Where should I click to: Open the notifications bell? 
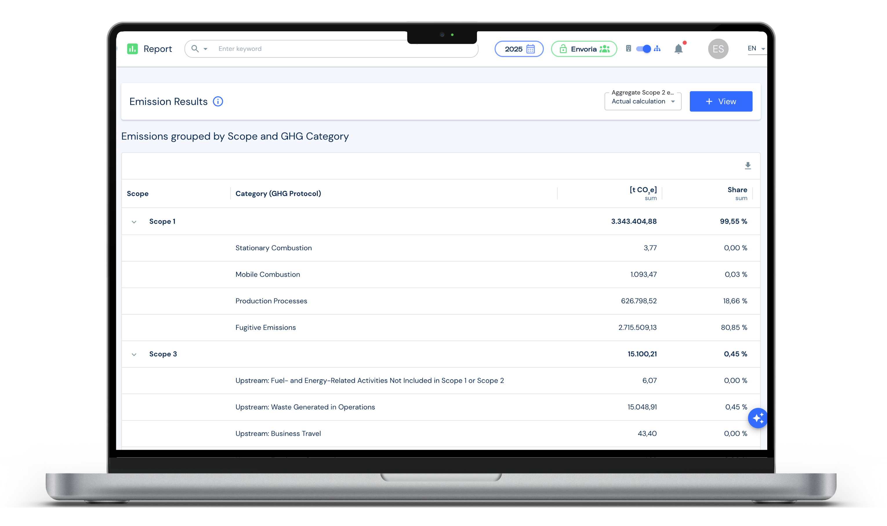[678, 49]
